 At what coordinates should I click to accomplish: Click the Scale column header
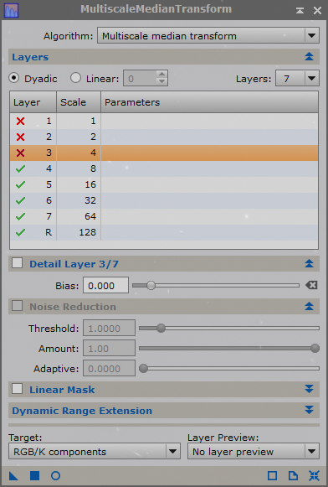coord(79,102)
